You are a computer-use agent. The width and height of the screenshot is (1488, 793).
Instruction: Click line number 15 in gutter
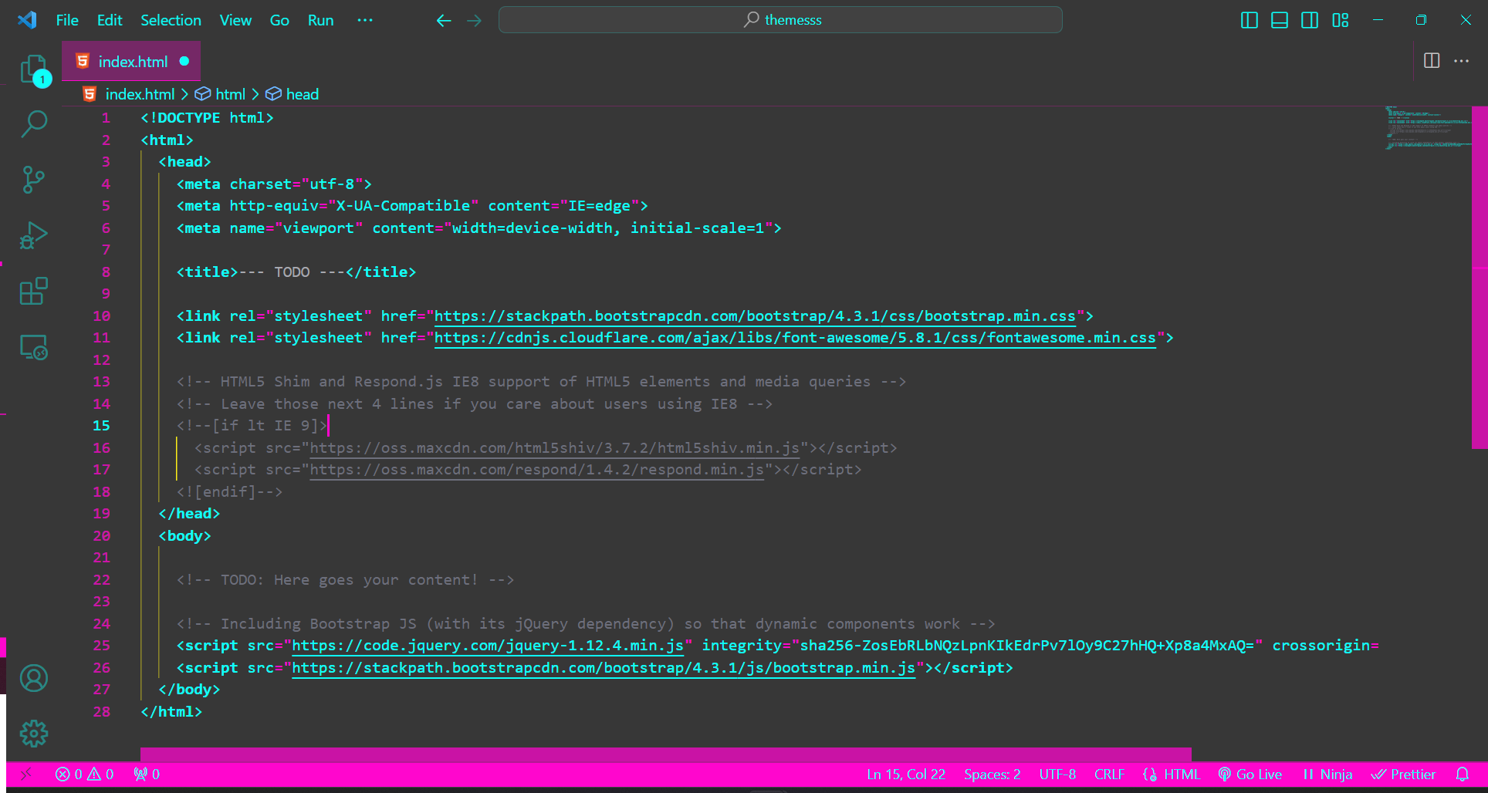pos(101,426)
